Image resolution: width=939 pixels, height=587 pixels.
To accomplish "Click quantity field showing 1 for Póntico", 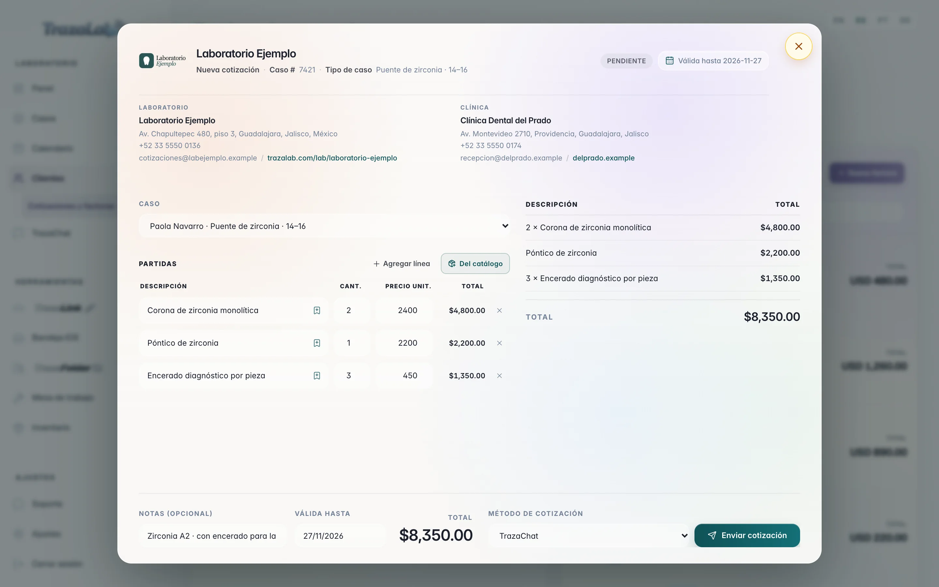I will click(x=352, y=343).
